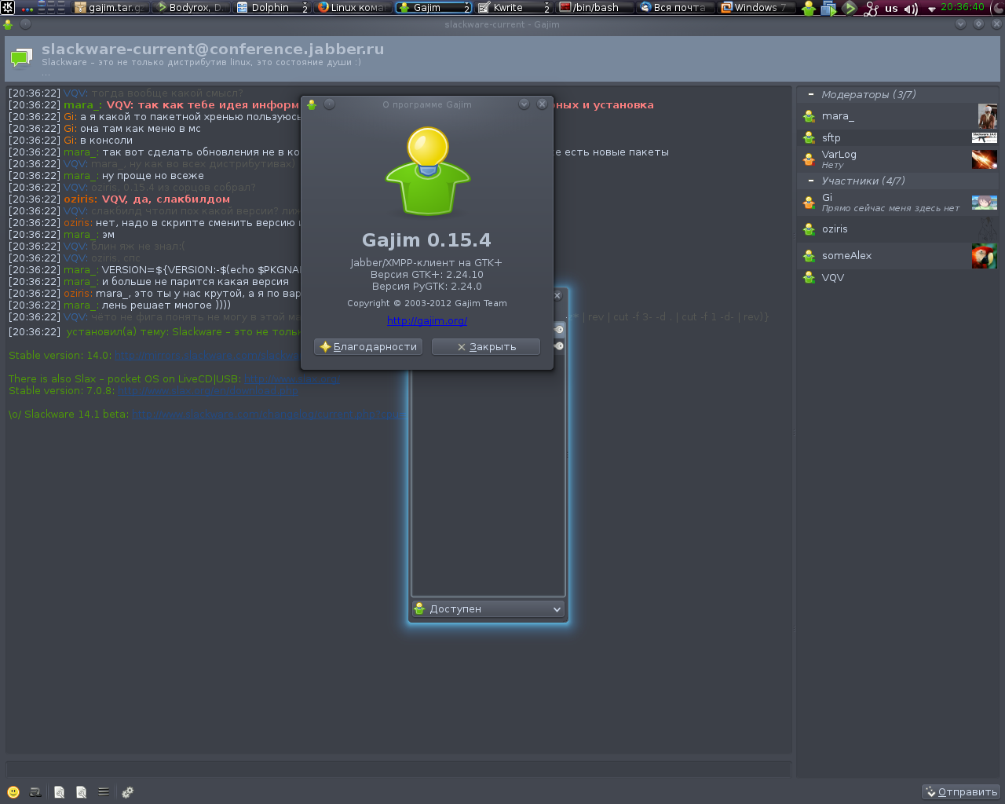1005x804 pixels.
Task: Click the three-lines list icon in bottom toolbar
Action: (104, 792)
